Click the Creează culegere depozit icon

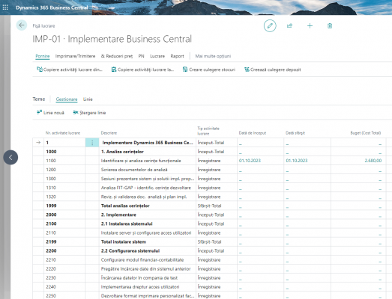tap(247, 70)
